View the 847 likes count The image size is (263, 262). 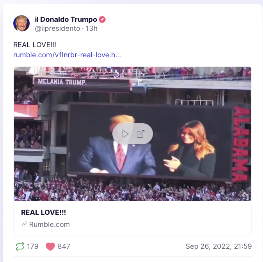(x=64, y=246)
